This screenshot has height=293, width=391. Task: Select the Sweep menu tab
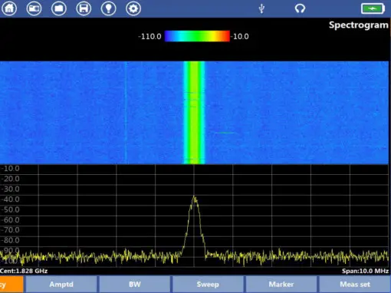208,285
